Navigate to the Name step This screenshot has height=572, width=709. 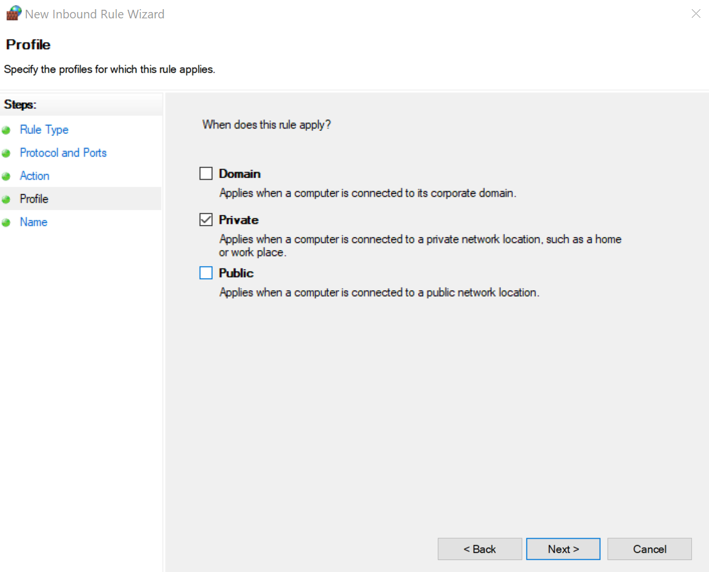[33, 222]
